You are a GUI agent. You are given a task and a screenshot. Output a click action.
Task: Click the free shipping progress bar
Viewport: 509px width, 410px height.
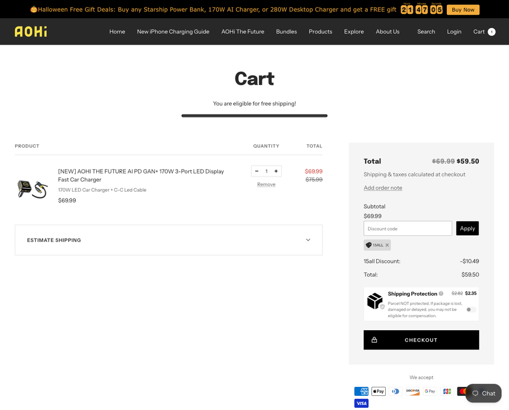255,115
